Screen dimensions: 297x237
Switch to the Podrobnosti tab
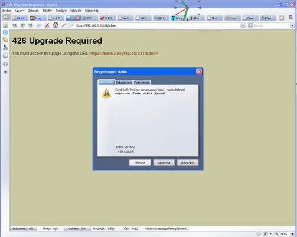coord(142,83)
